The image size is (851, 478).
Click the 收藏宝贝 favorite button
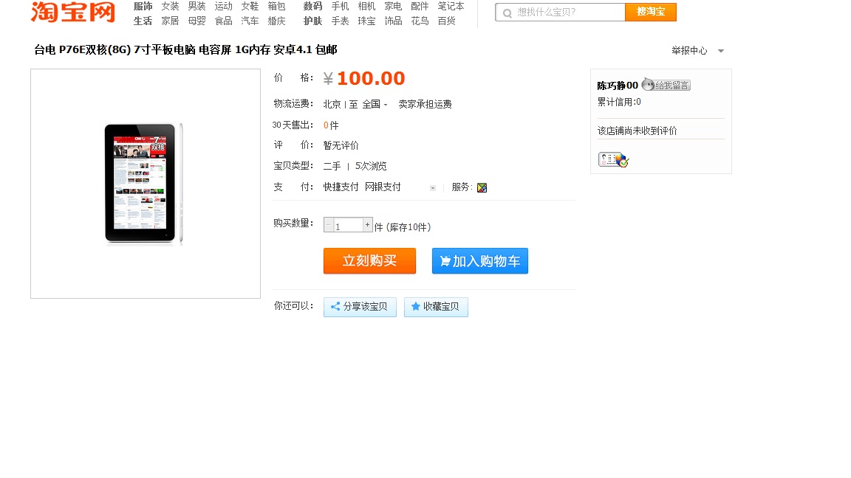pos(436,307)
